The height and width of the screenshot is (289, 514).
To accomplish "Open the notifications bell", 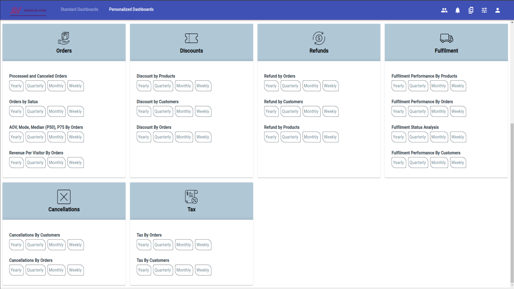I will [x=457, y=10].
